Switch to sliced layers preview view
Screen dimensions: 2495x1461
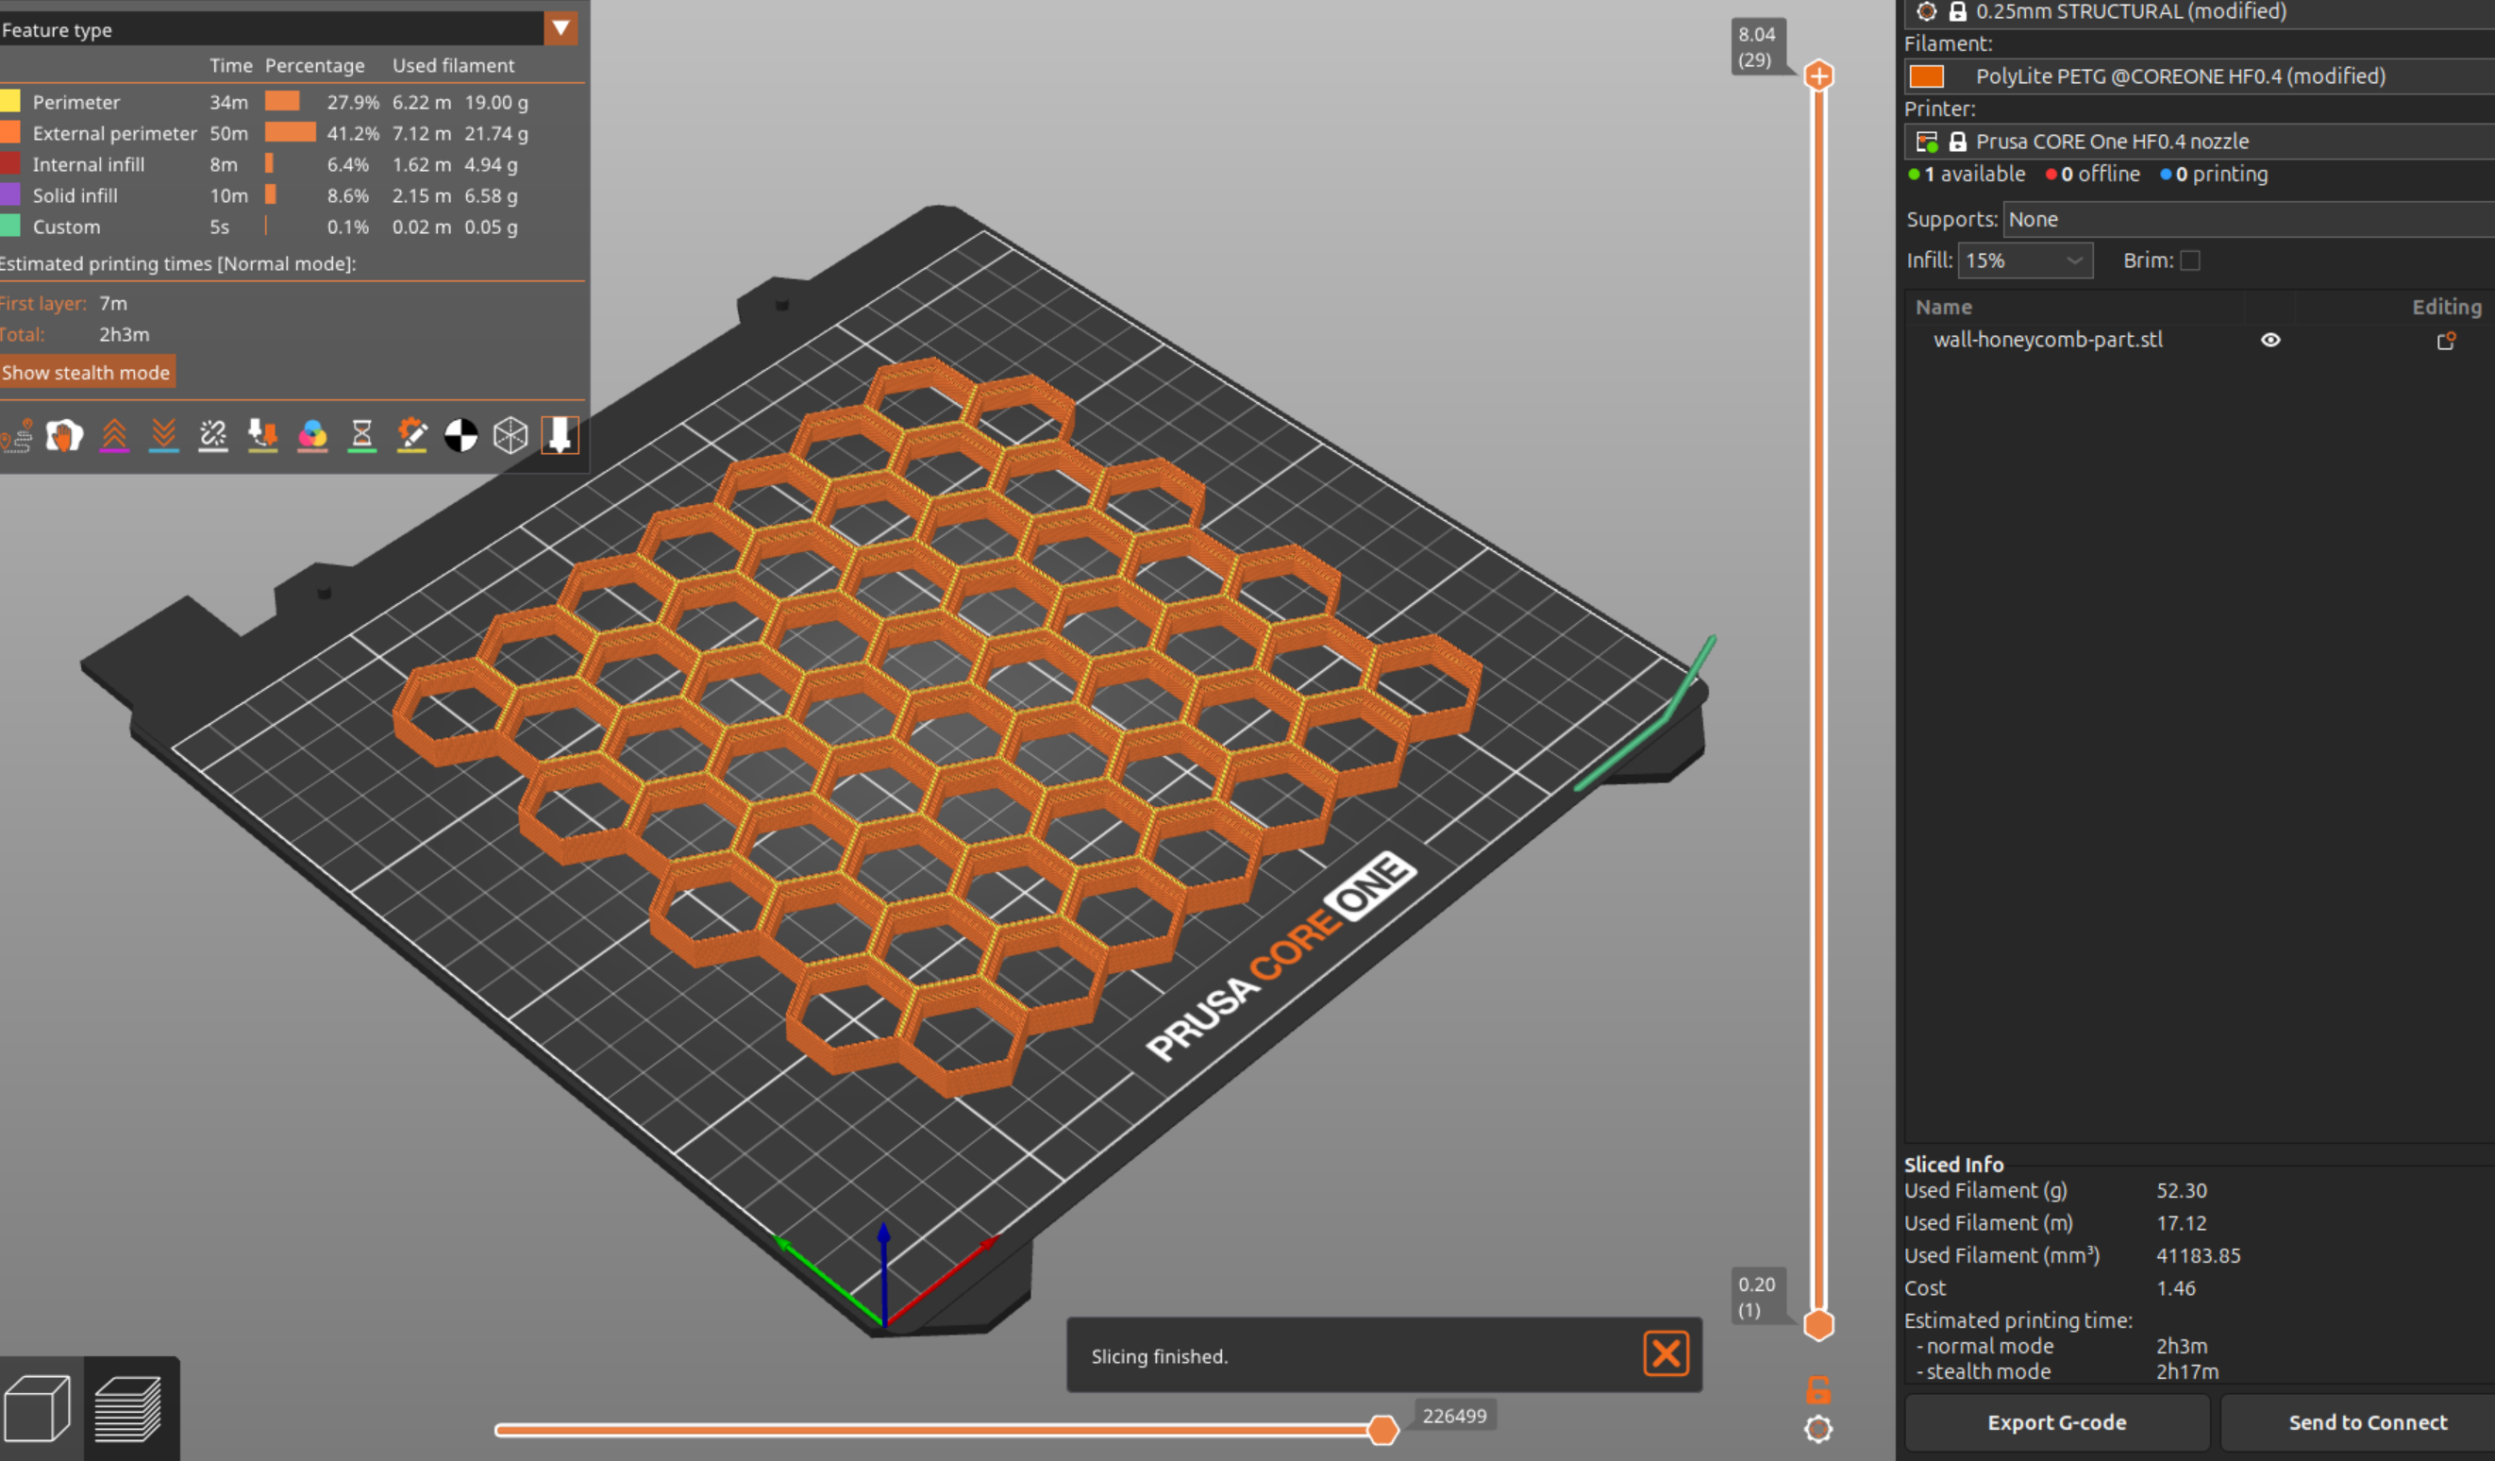pos(128,1408)
